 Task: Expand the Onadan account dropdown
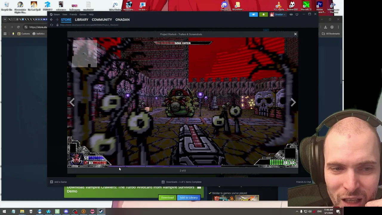[278, 14]
